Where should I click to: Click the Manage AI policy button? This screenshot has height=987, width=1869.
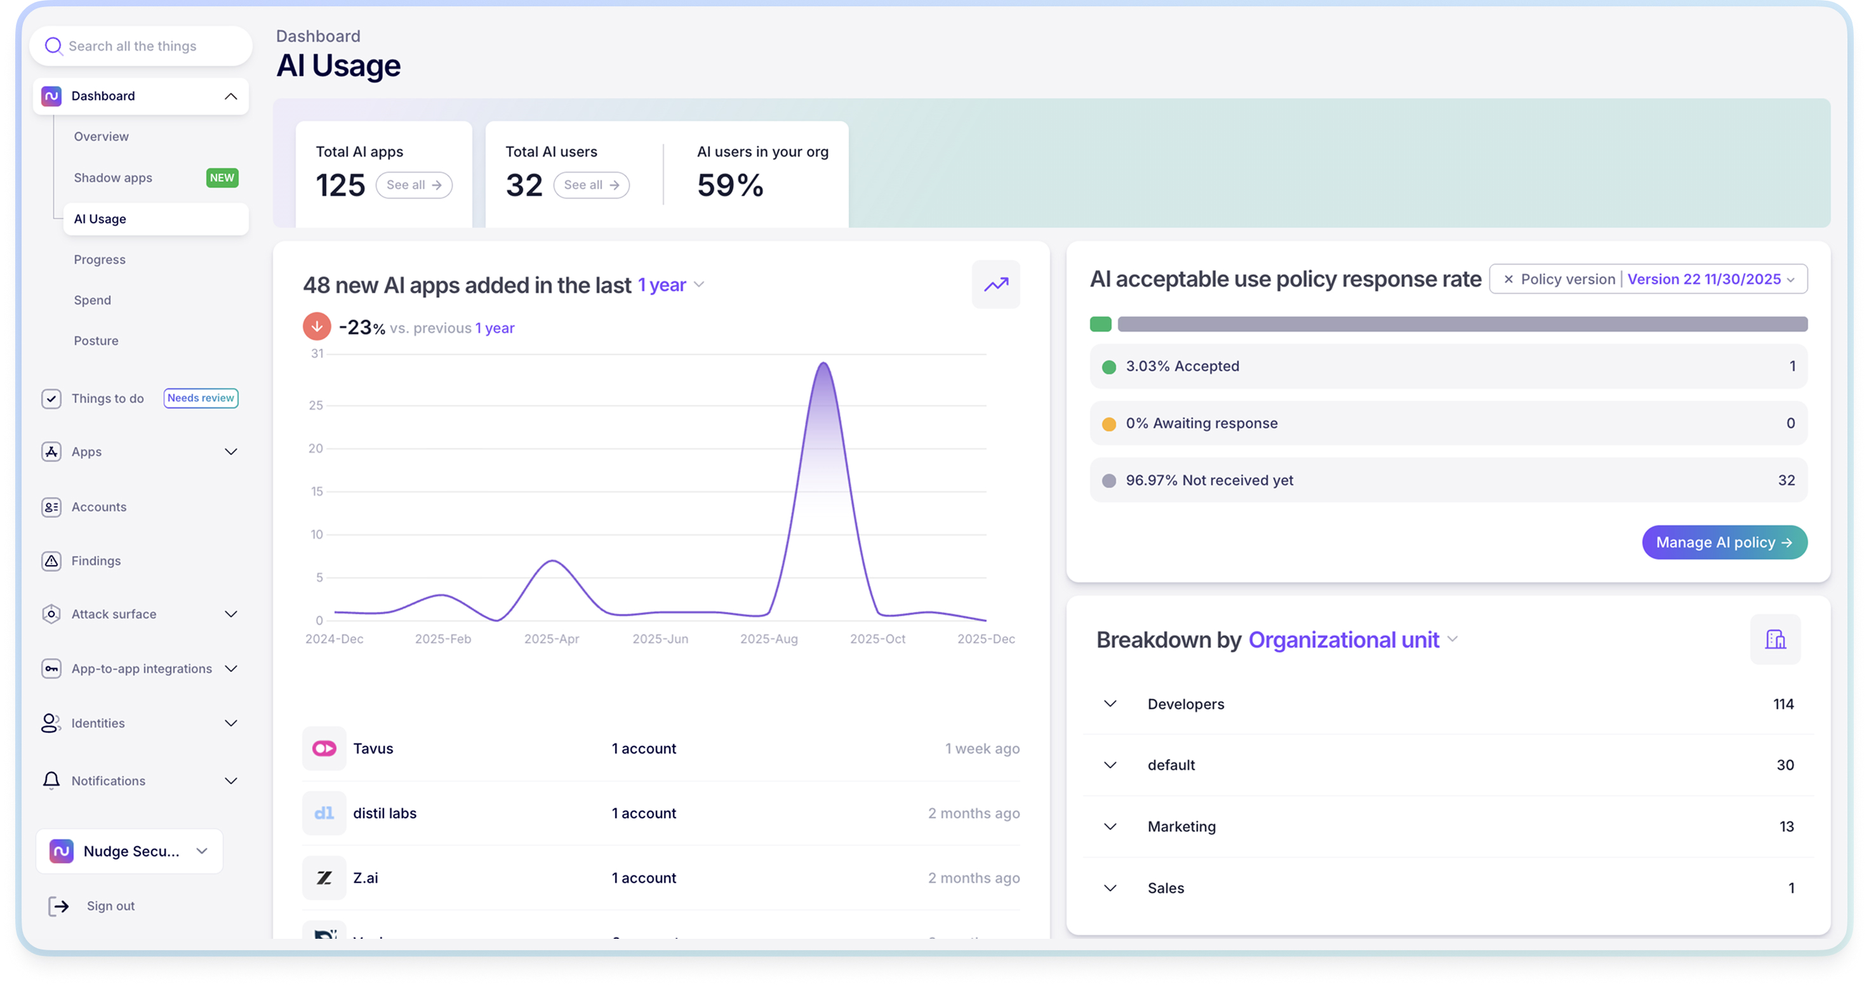(x=1724, y=542)
